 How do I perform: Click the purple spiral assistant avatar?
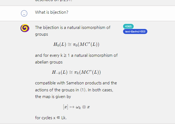coord(24,28)
